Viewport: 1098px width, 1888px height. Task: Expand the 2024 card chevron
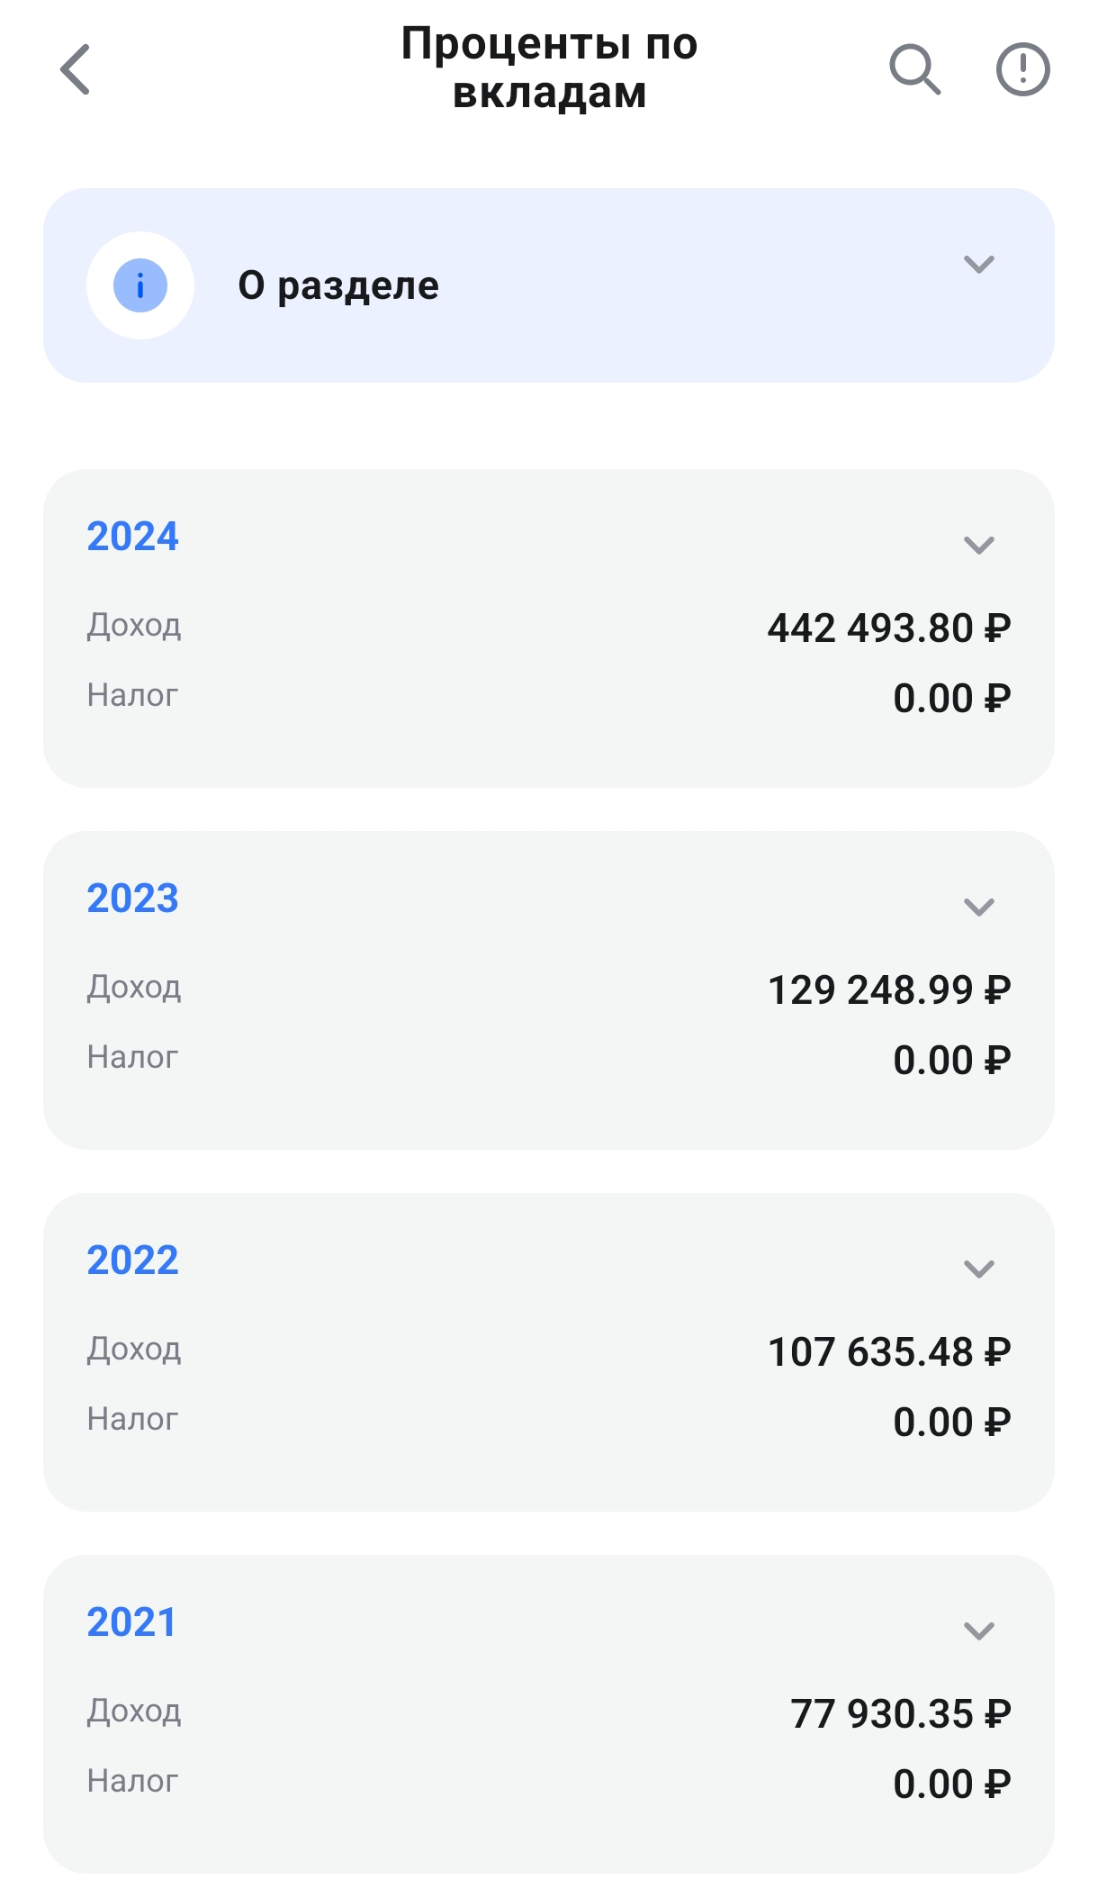coord(978,546)
